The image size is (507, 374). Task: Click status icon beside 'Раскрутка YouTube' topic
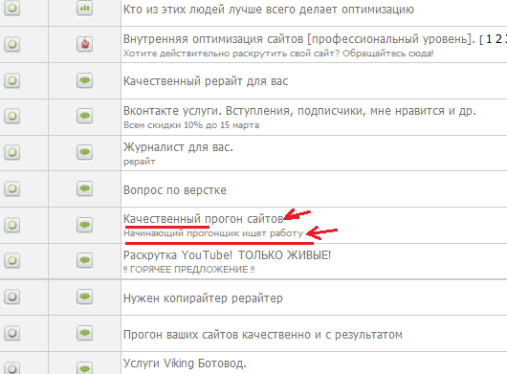[12, 260]
